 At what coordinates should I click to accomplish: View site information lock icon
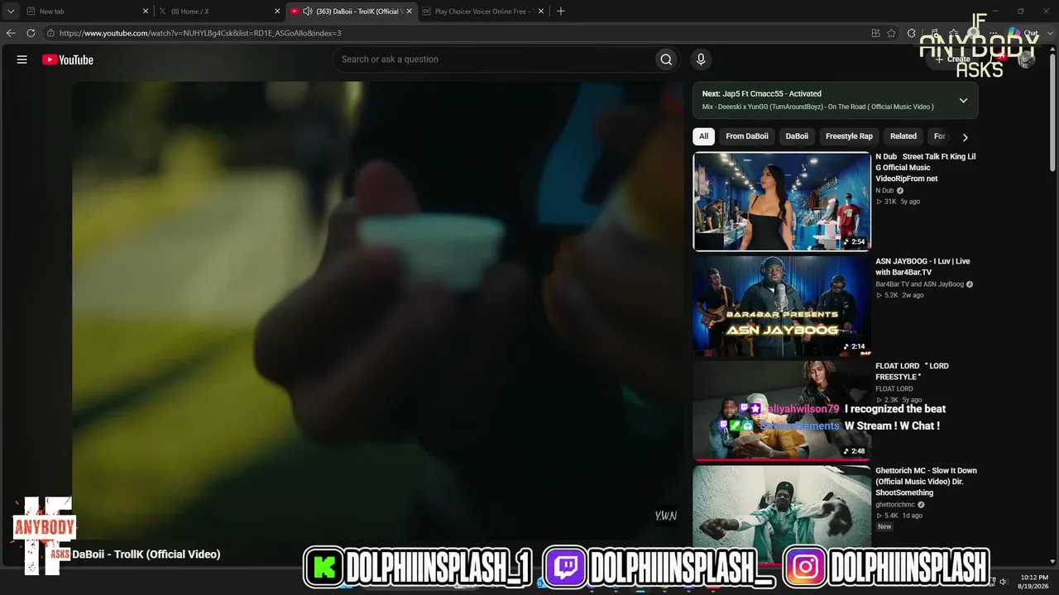(50, 33)
